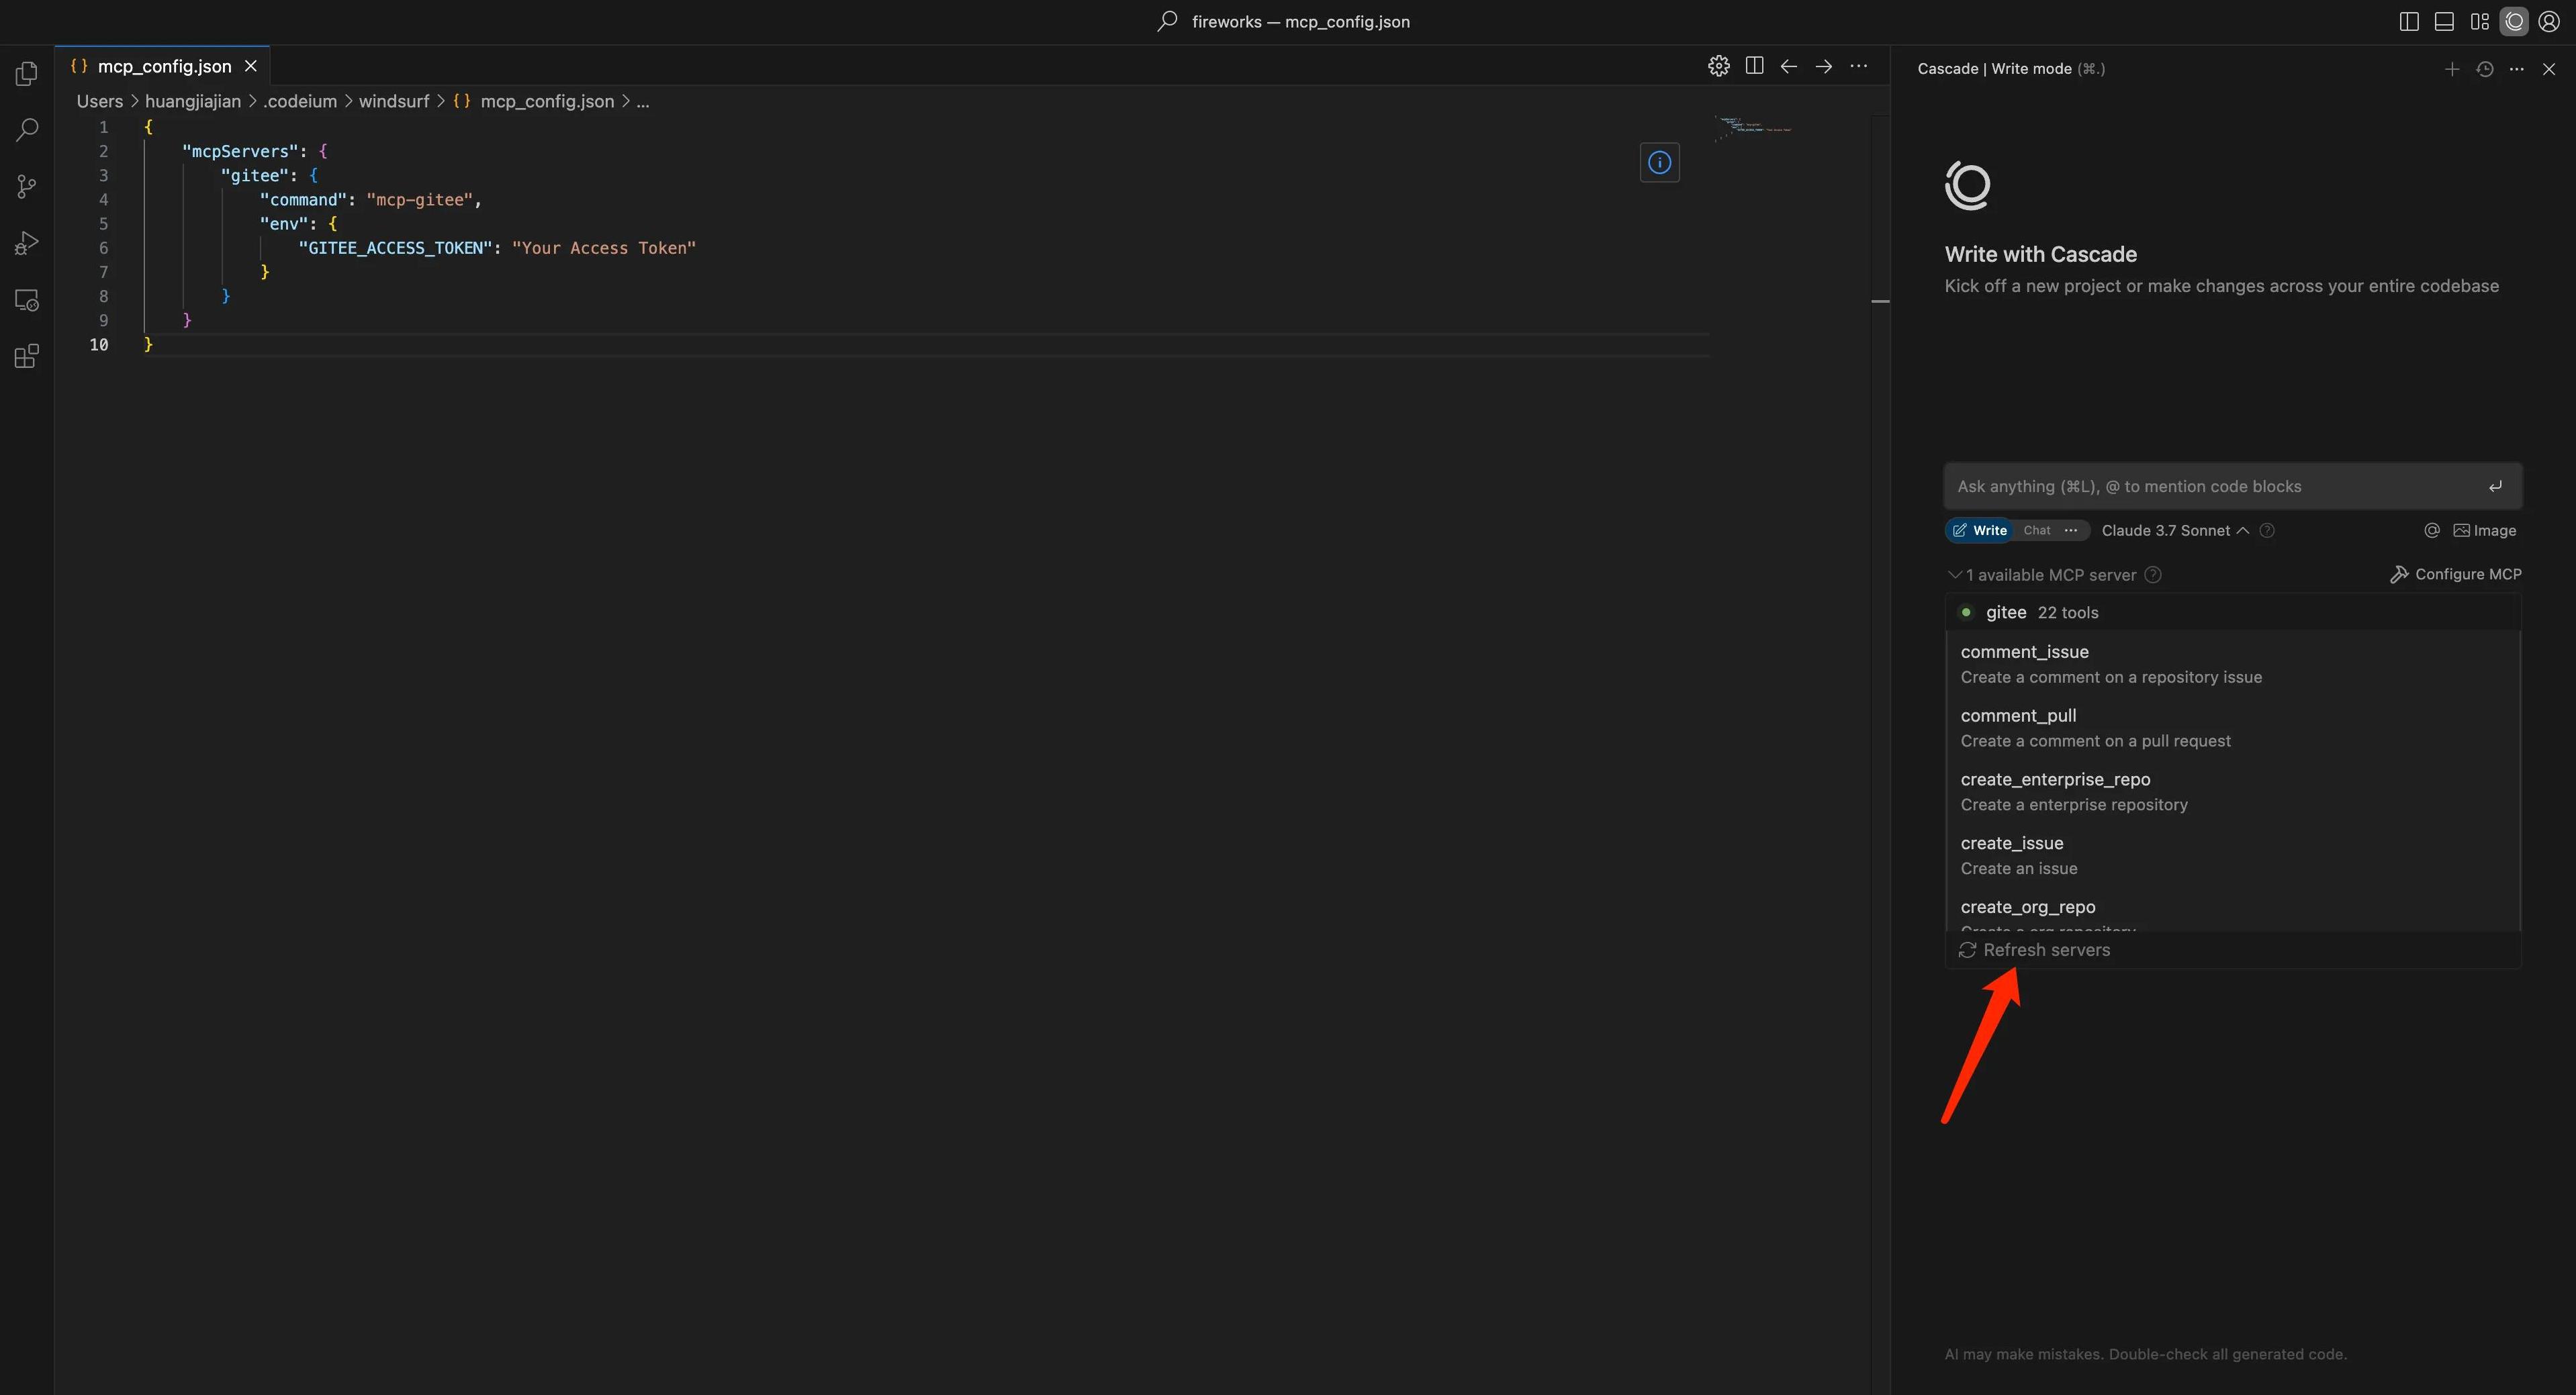
Task: Click the gitee 22 tools server row
Action: pos(2041,612)
